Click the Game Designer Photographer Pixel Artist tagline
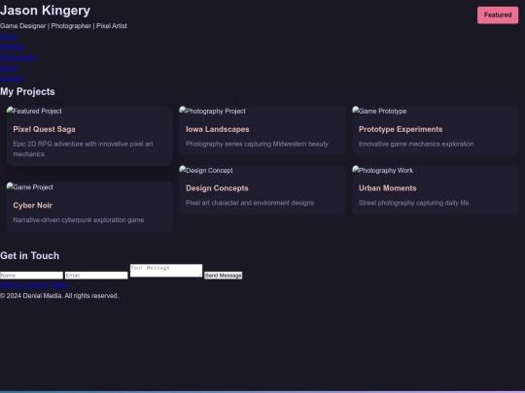Viewport: 525px width, 393px height. [63, 26]
